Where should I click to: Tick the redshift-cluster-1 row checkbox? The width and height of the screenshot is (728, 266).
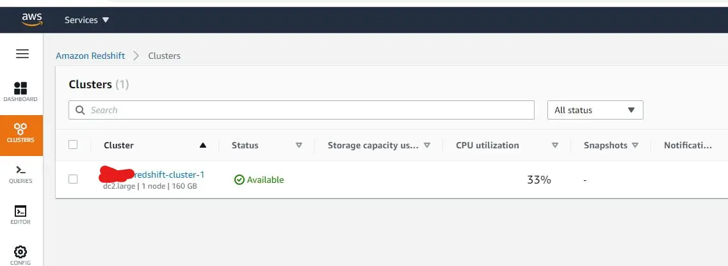73,179
